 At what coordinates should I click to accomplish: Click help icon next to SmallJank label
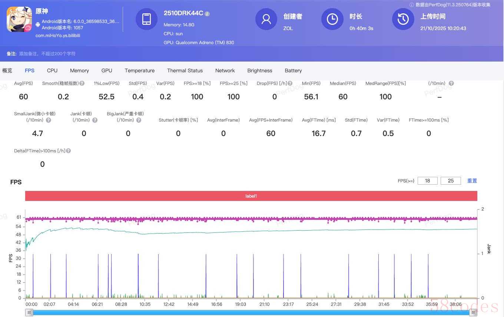(x=49, y=120)
